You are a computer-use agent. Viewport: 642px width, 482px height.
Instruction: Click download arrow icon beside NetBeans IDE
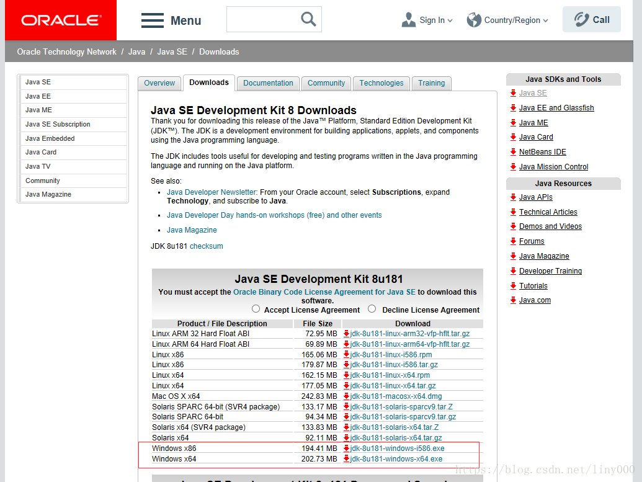[x=513, y=152]
